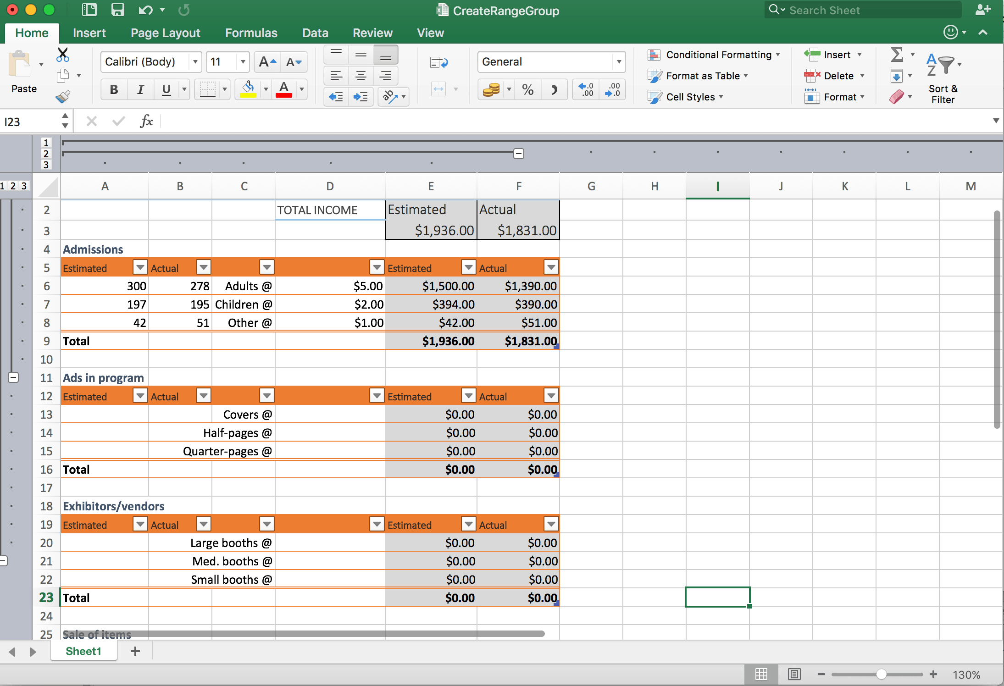
Task: Align text right
Action: 386,76
